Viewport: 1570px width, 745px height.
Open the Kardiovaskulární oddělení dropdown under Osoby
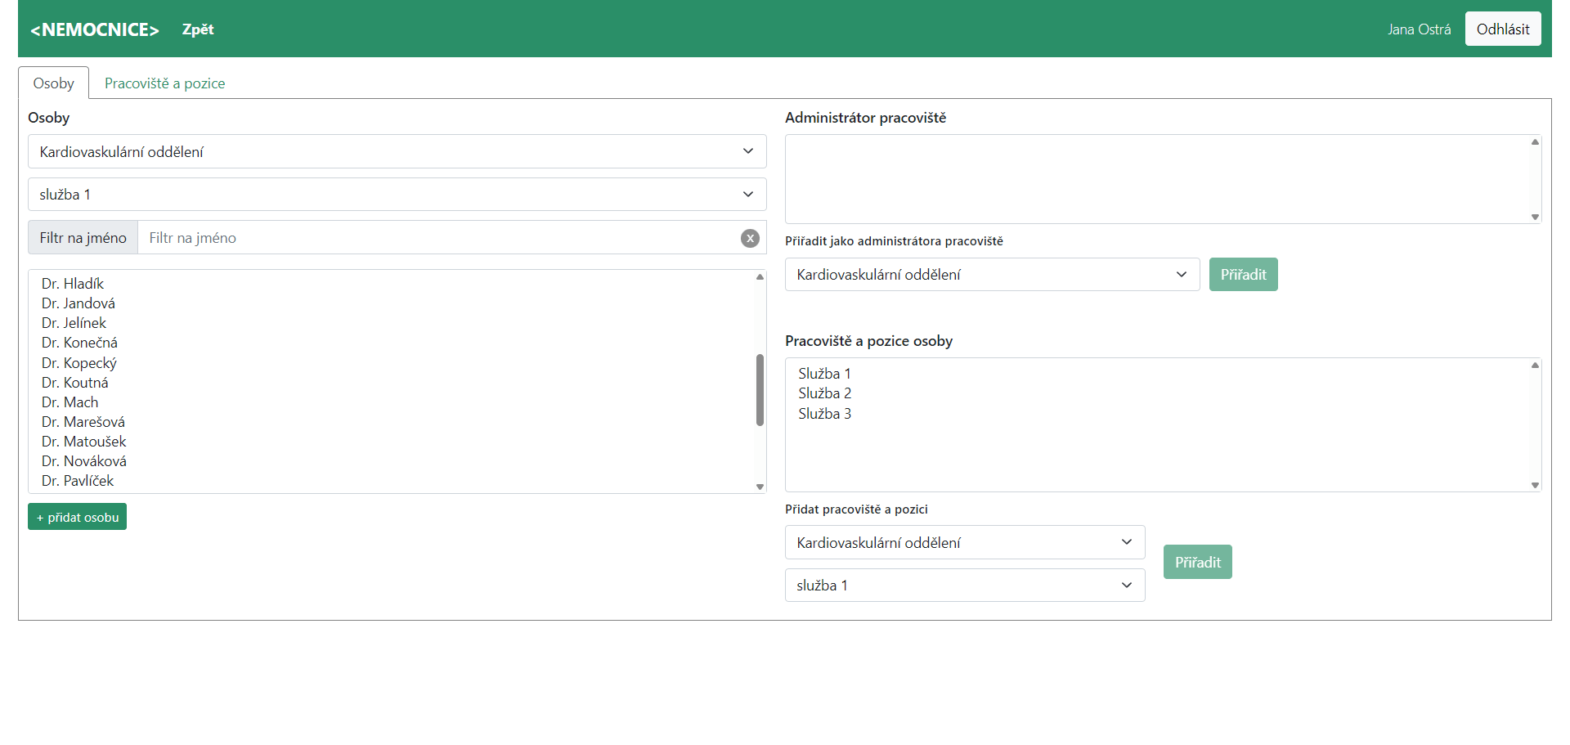[397, 151]
